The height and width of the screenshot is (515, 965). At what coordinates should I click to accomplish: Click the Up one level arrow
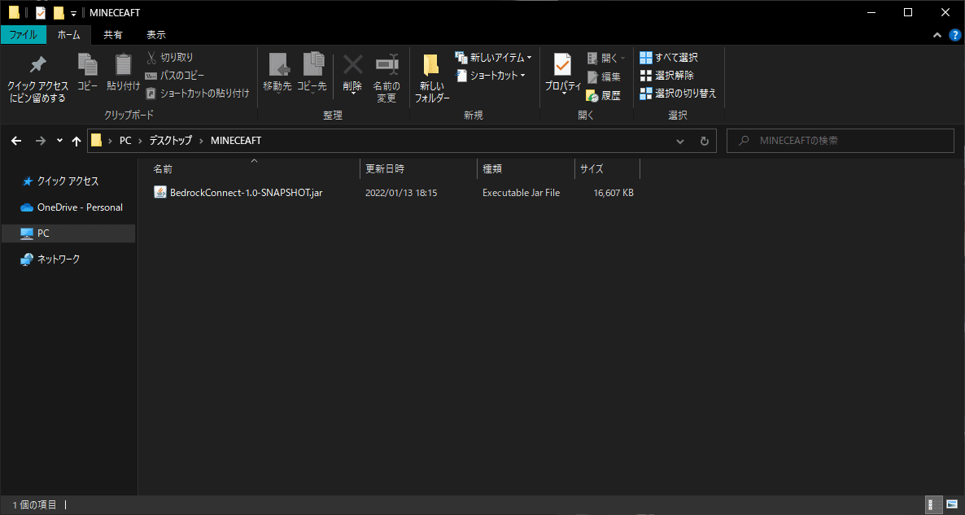(x=76, y=141)
